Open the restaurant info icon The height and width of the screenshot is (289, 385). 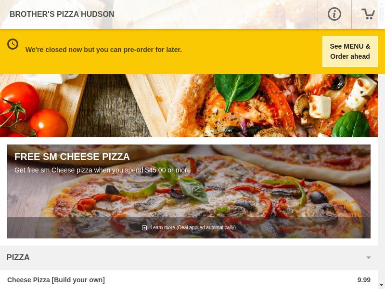pyautogui.click(x=334, y=14)
